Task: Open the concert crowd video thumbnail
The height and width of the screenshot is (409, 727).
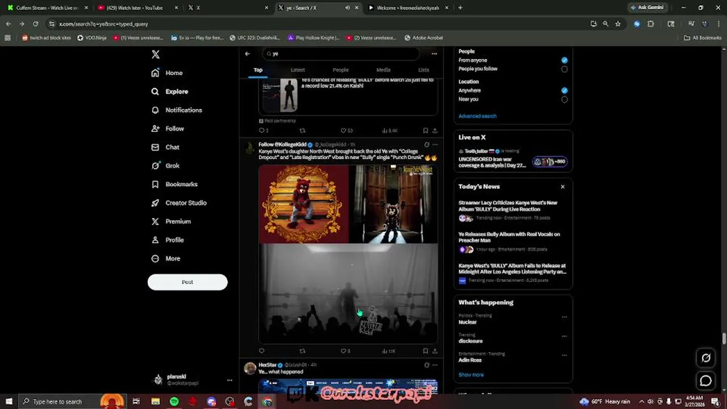Action: coord(348,293)
